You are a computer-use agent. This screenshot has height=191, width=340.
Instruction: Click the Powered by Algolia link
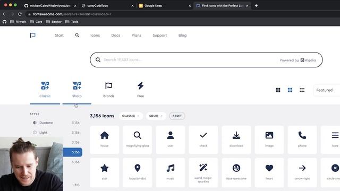pos(297,60)
